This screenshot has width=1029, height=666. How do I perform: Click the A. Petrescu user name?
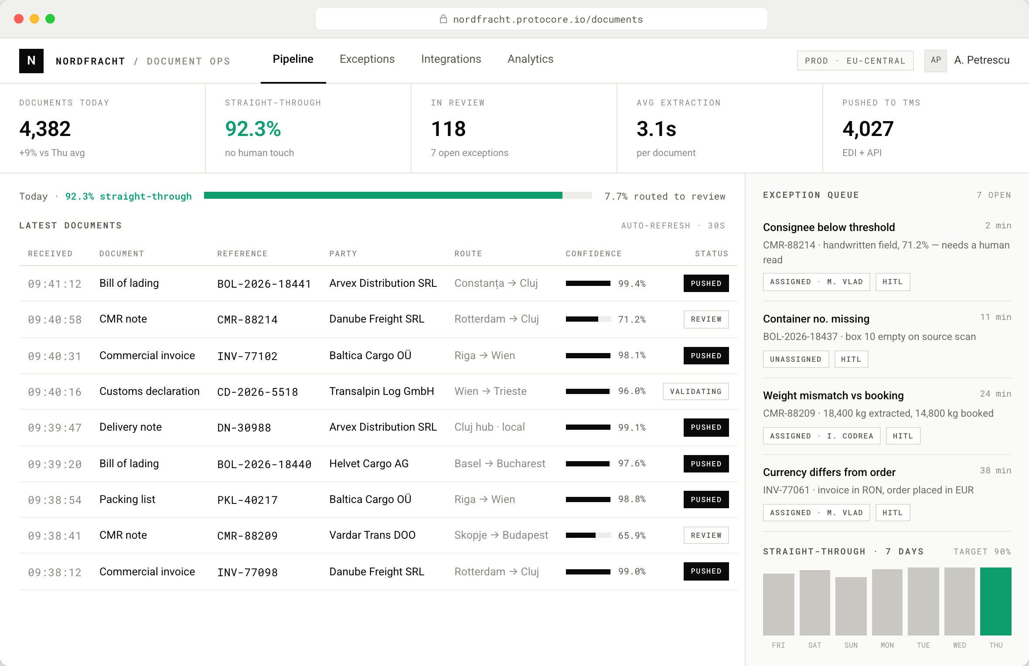point(981,60)
